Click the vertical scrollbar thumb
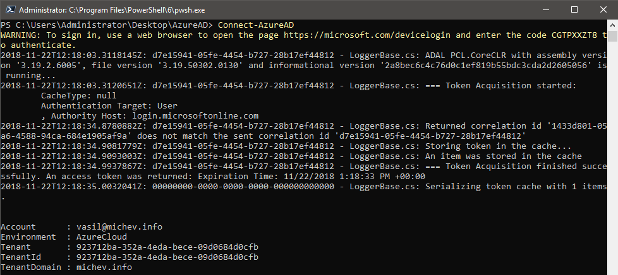The height and width of the screenshot is (275, 618). [612, 36]
